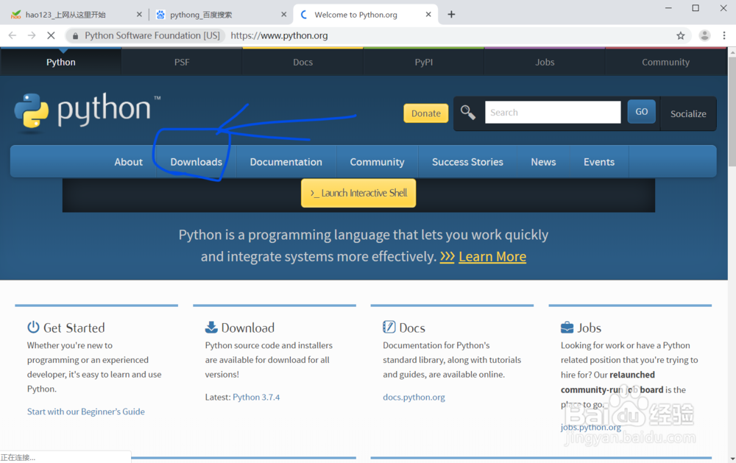The image size is (736, 463).
Task: Click the page vertical scrollbar
Action: pyautogui.click(x=732, y=112)
